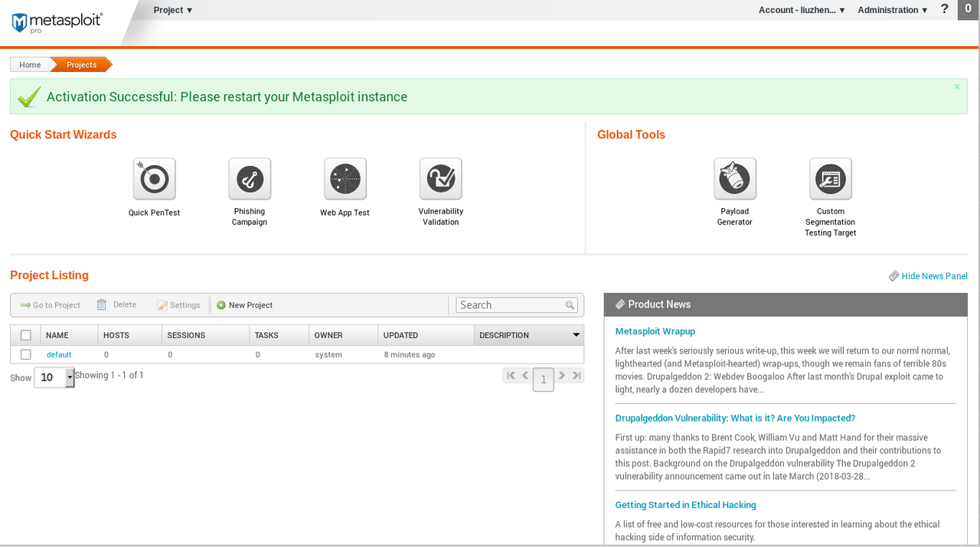The height and width of the screenshot is (547, 980).
Task: Open the Payload Generator tool icon
Action: (x=735, y=179)
